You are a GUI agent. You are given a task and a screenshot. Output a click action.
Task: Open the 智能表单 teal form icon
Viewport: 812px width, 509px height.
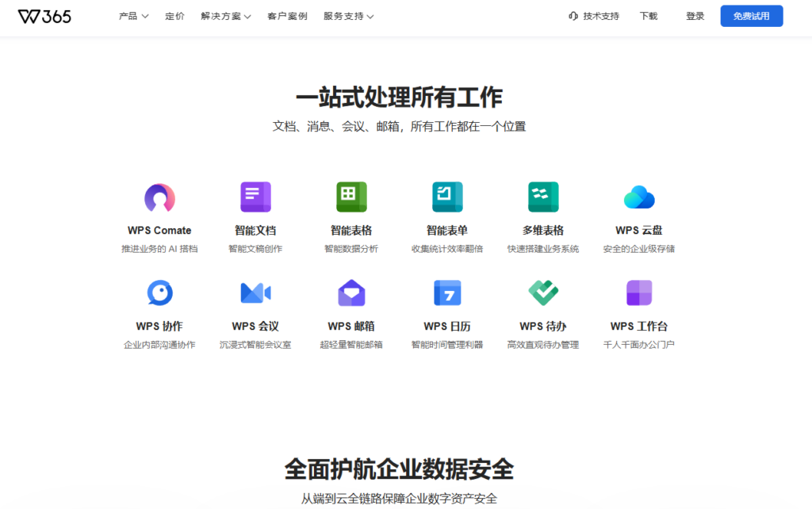click(447, 197)
